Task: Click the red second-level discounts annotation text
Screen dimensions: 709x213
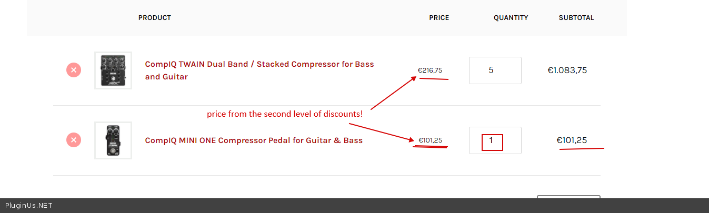Action: (285, 114)
